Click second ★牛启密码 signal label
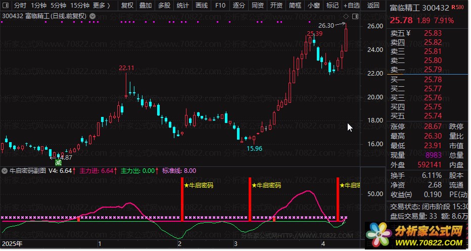 pos(266,185)
